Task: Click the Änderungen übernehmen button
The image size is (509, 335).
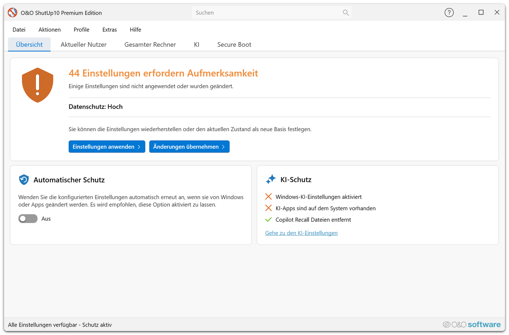Action: [189, 147]
